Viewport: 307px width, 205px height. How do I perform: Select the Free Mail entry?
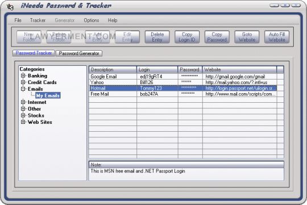pyautogui.click(x=99, y=94)
